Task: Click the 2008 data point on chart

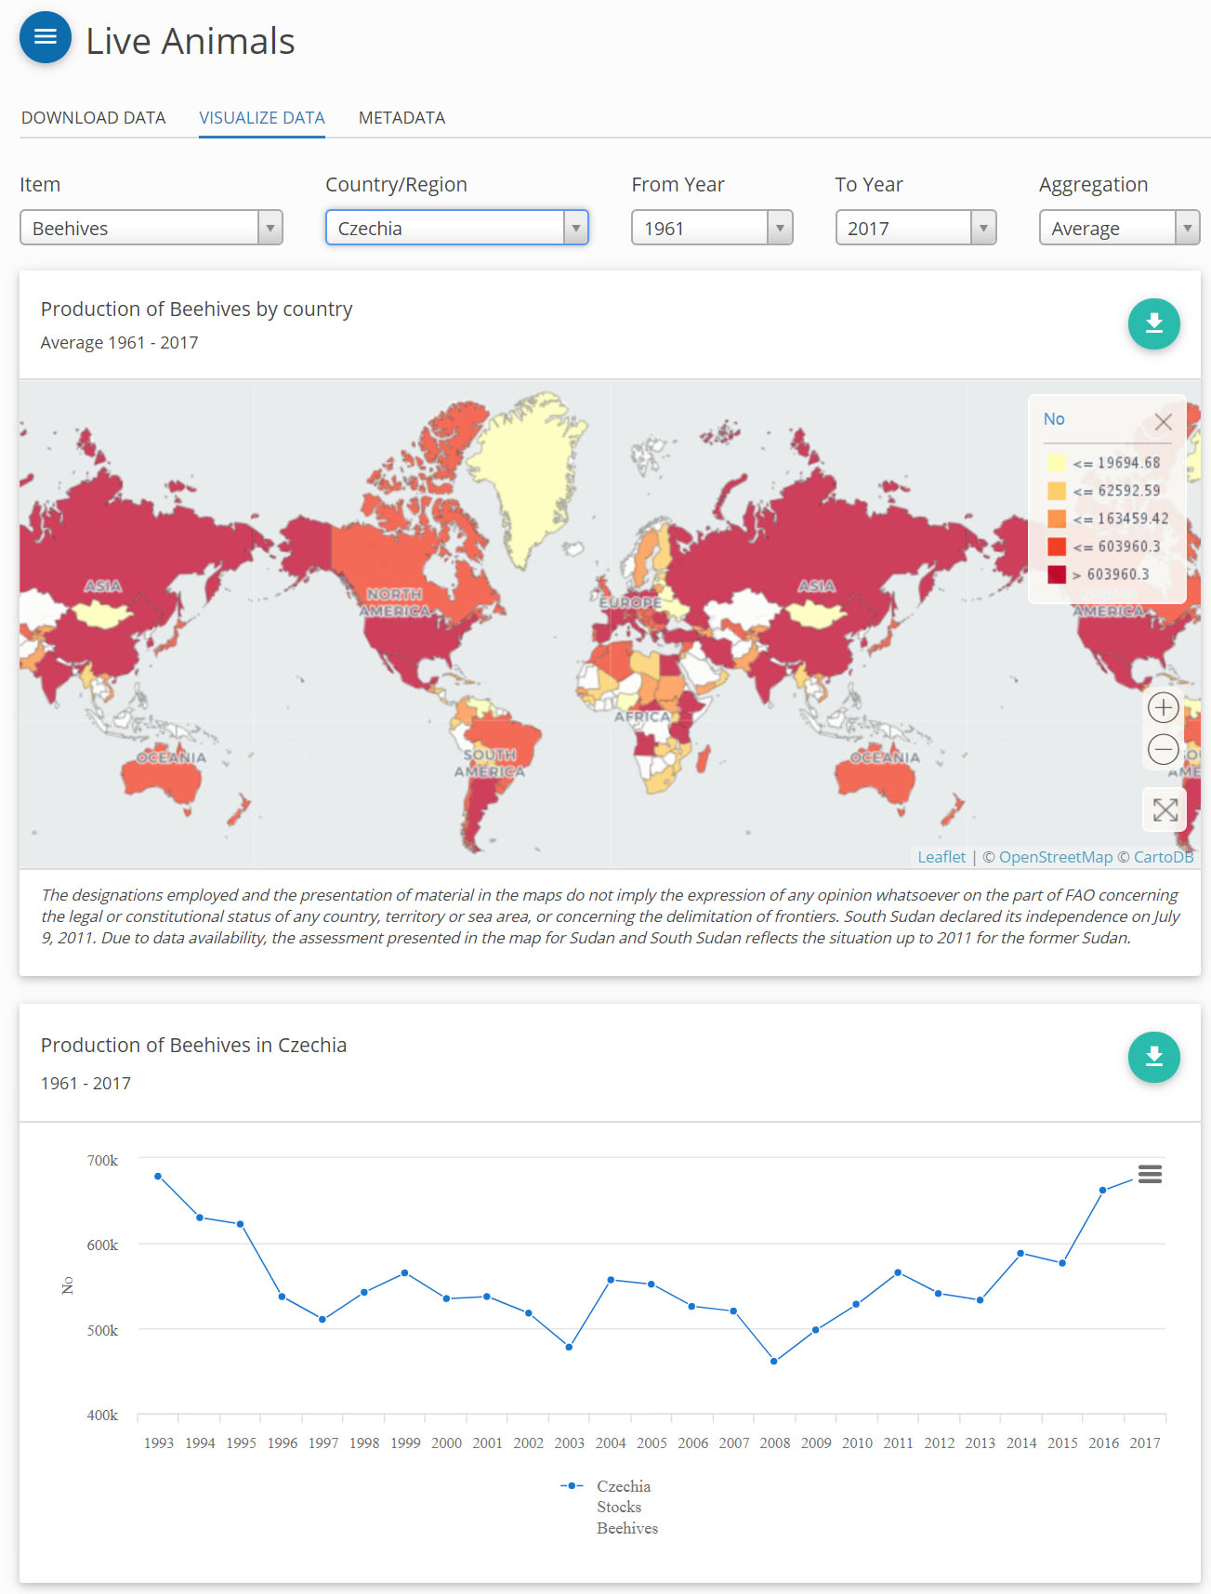Action: tap(774, 1361)
